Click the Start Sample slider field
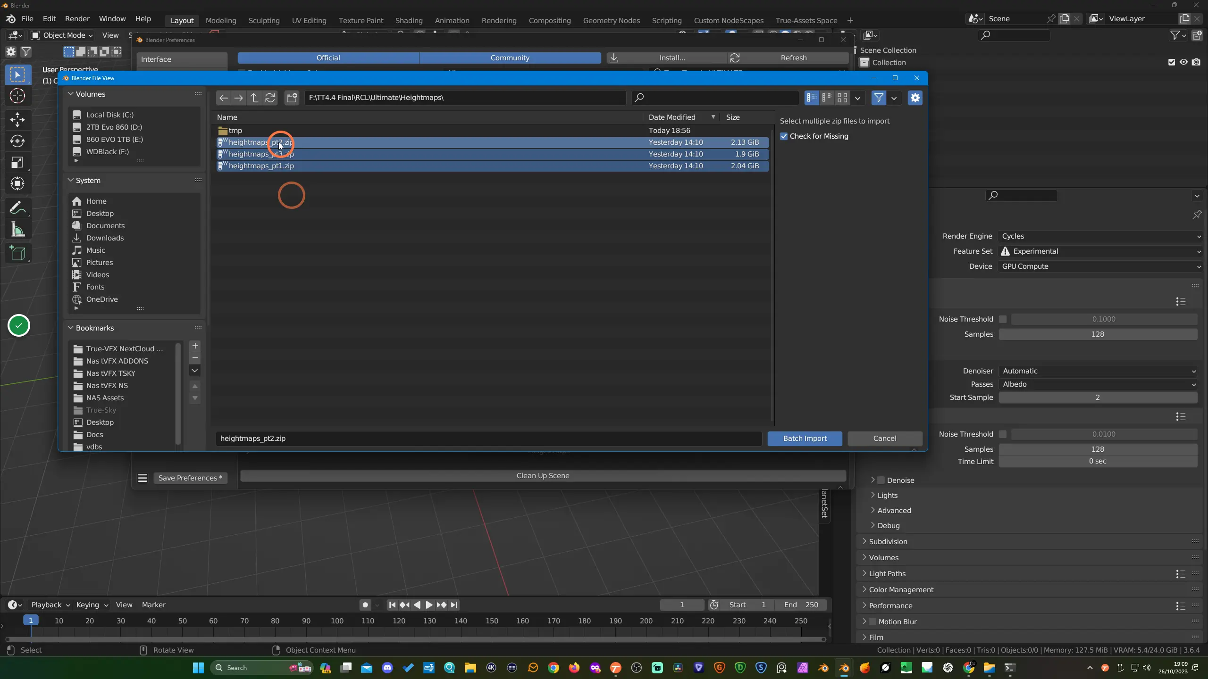This screenshot has width=1208, height=679. 1098,397
